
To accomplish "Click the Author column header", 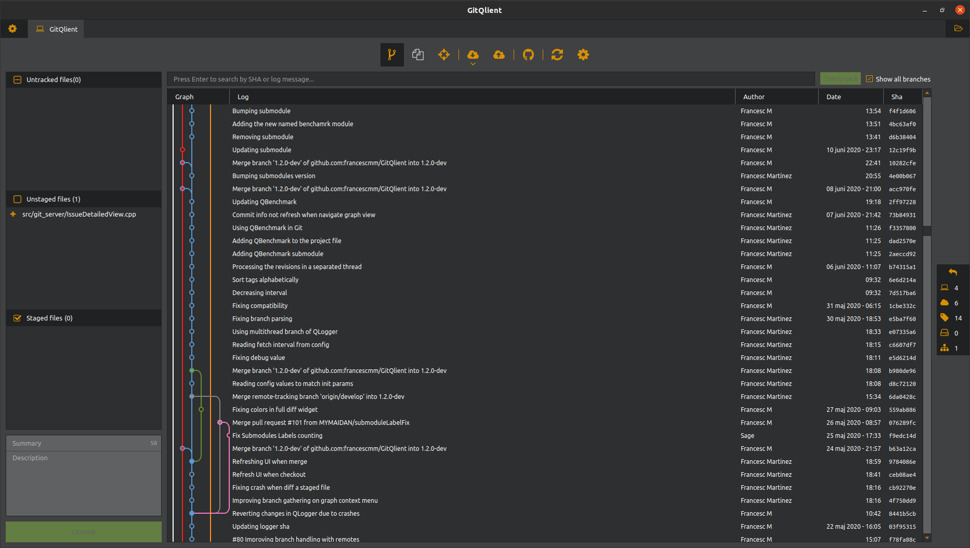I will tap(777, 97).
